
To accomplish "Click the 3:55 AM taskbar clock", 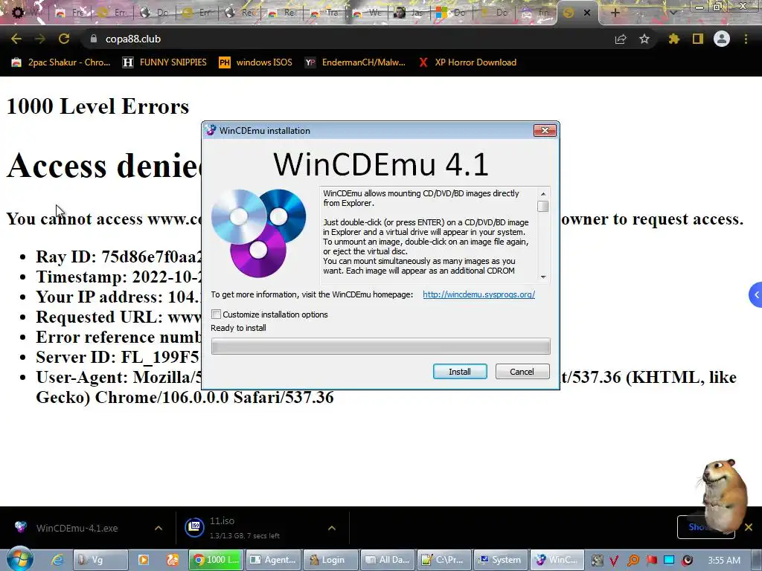I will click(x=724, y=561).
